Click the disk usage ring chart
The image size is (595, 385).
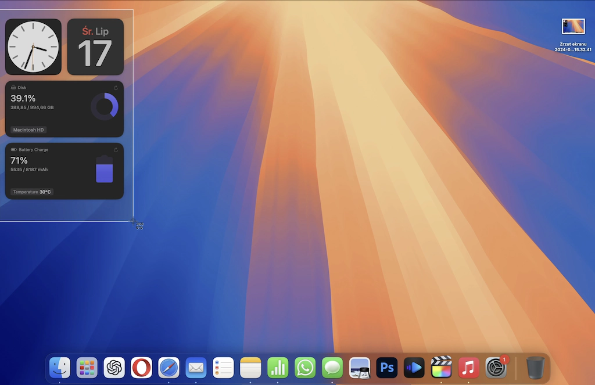[105, 107]
